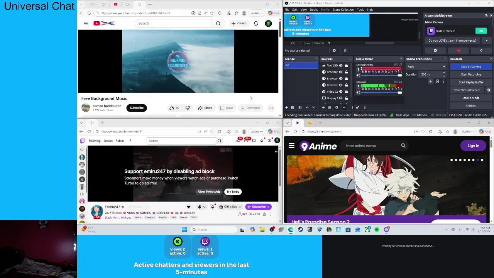Open the OBS Docks menu
Viewport: 494px width, 278px height.
pyautogui.click(x=314, y=10)
